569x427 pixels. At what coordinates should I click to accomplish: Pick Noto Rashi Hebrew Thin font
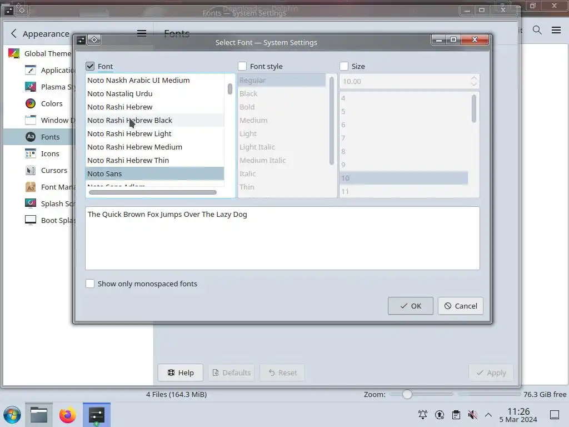click(155, 161)
